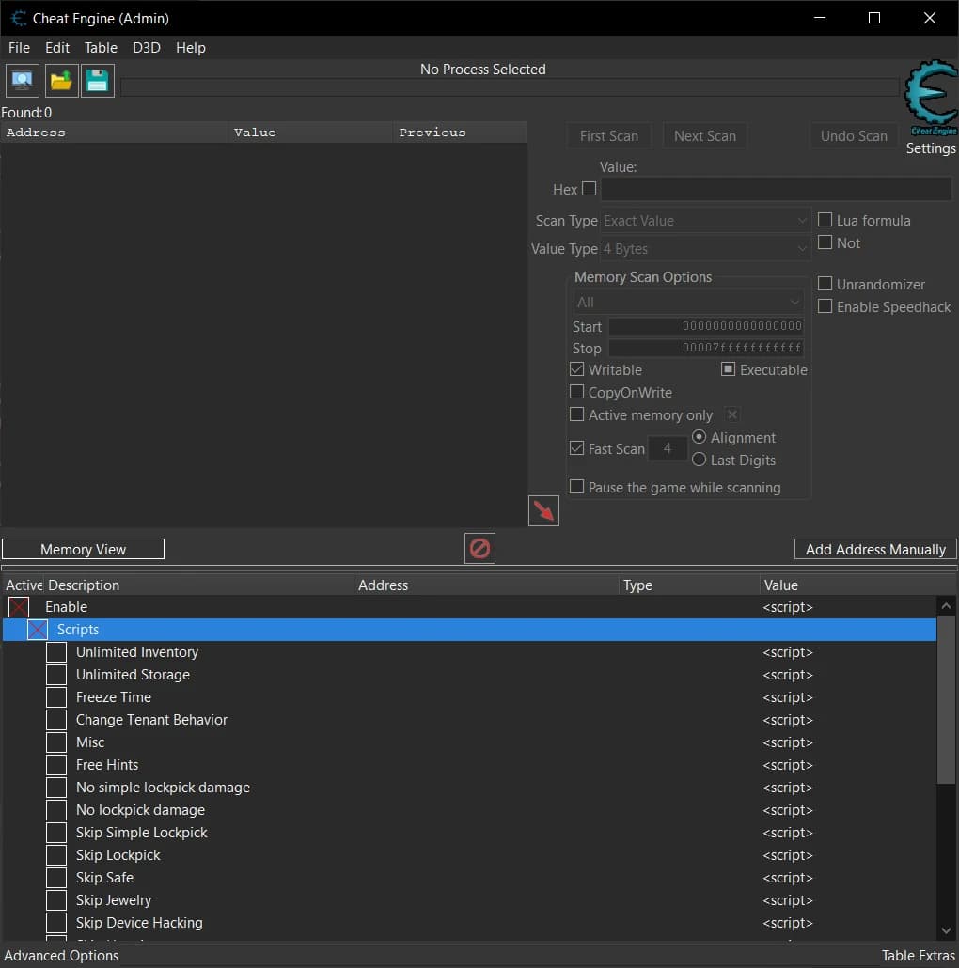The width and height of the screenshot is (959, 968).
Task: Check Active memory only
Action: tap(576, 414)
